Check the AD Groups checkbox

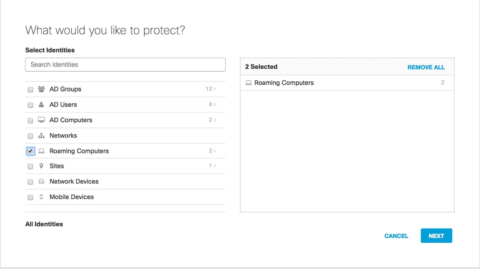pos(30,90)
